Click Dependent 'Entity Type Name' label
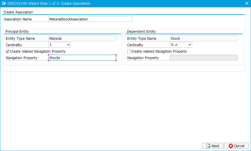 [x=142, y=38]
